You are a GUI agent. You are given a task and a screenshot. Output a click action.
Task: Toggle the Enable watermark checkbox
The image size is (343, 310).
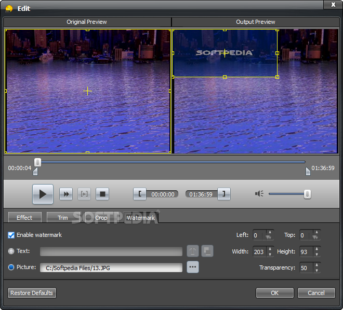point(11,235)
